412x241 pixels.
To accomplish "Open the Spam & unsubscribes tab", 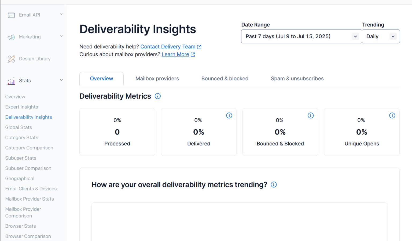I will pyautogui.click(x=297, y=78).
